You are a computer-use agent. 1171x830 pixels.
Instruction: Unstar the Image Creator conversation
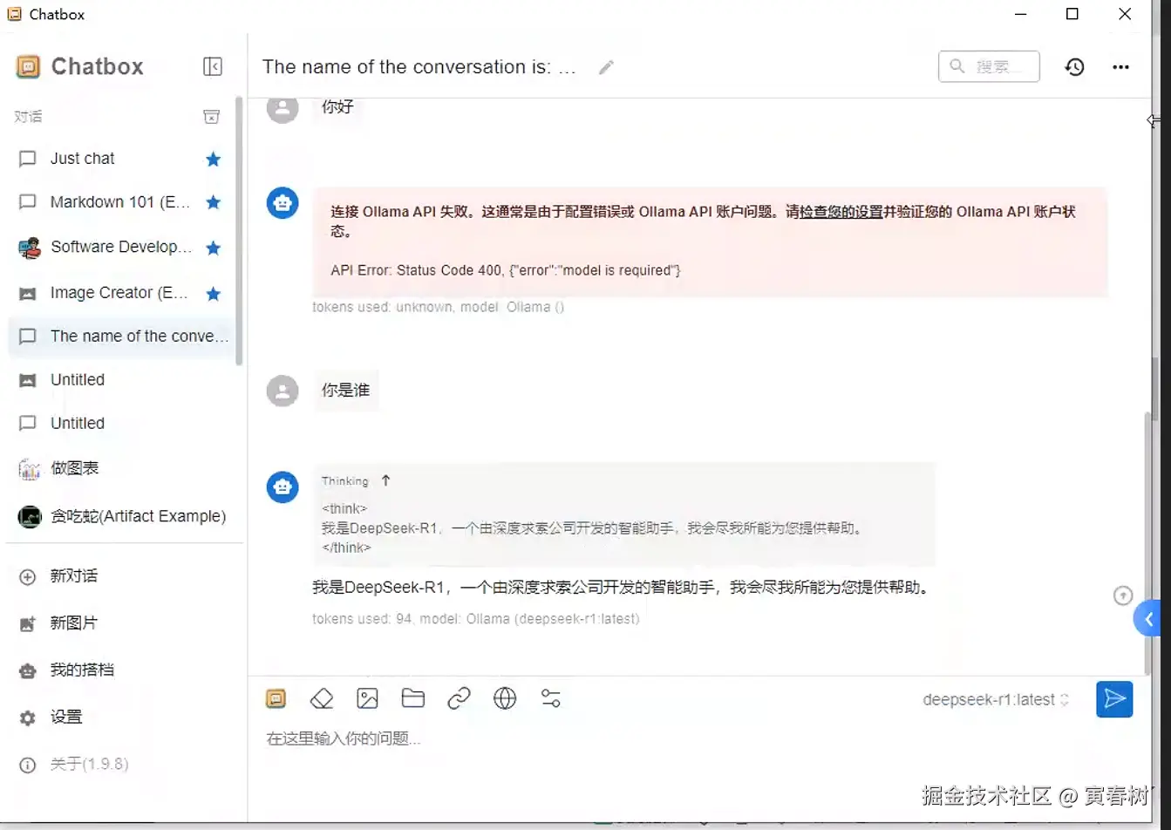pos(213,294)
